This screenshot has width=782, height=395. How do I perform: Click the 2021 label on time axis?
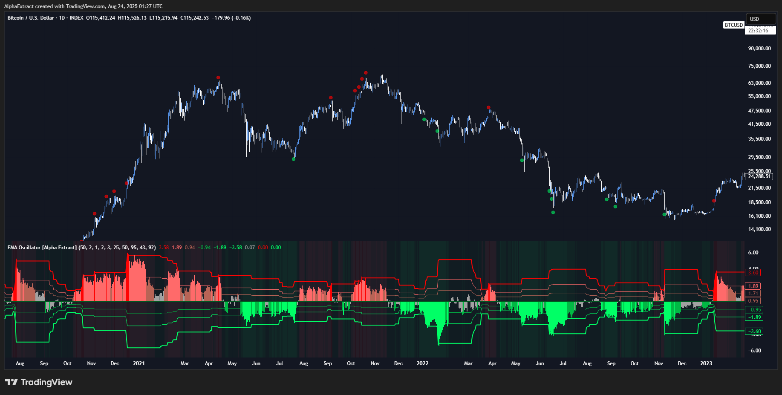coord(139,363)
